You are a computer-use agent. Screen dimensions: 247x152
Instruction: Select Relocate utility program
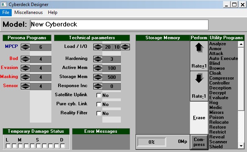tap(219, 122)
